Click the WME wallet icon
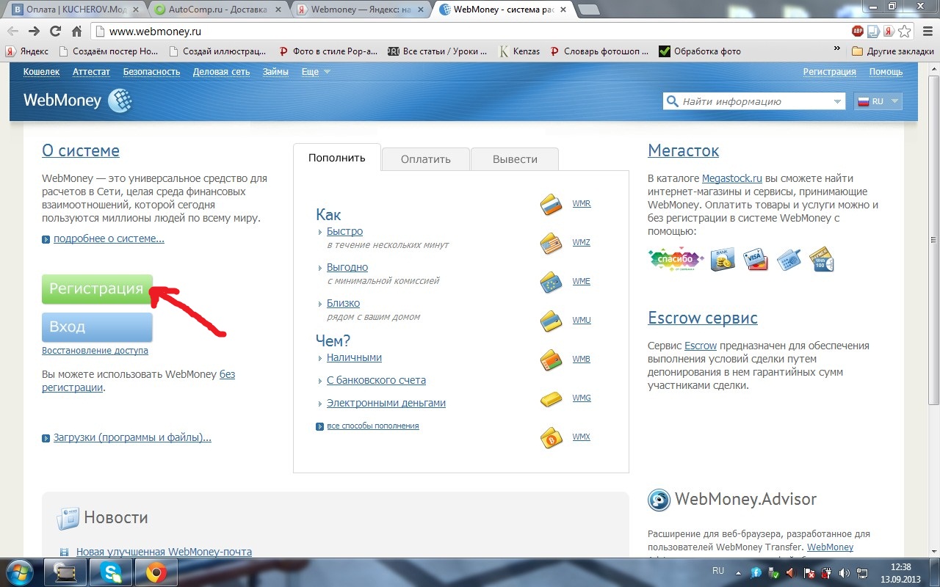Viewport: 940px width, 587px height. tap(551, 282)
